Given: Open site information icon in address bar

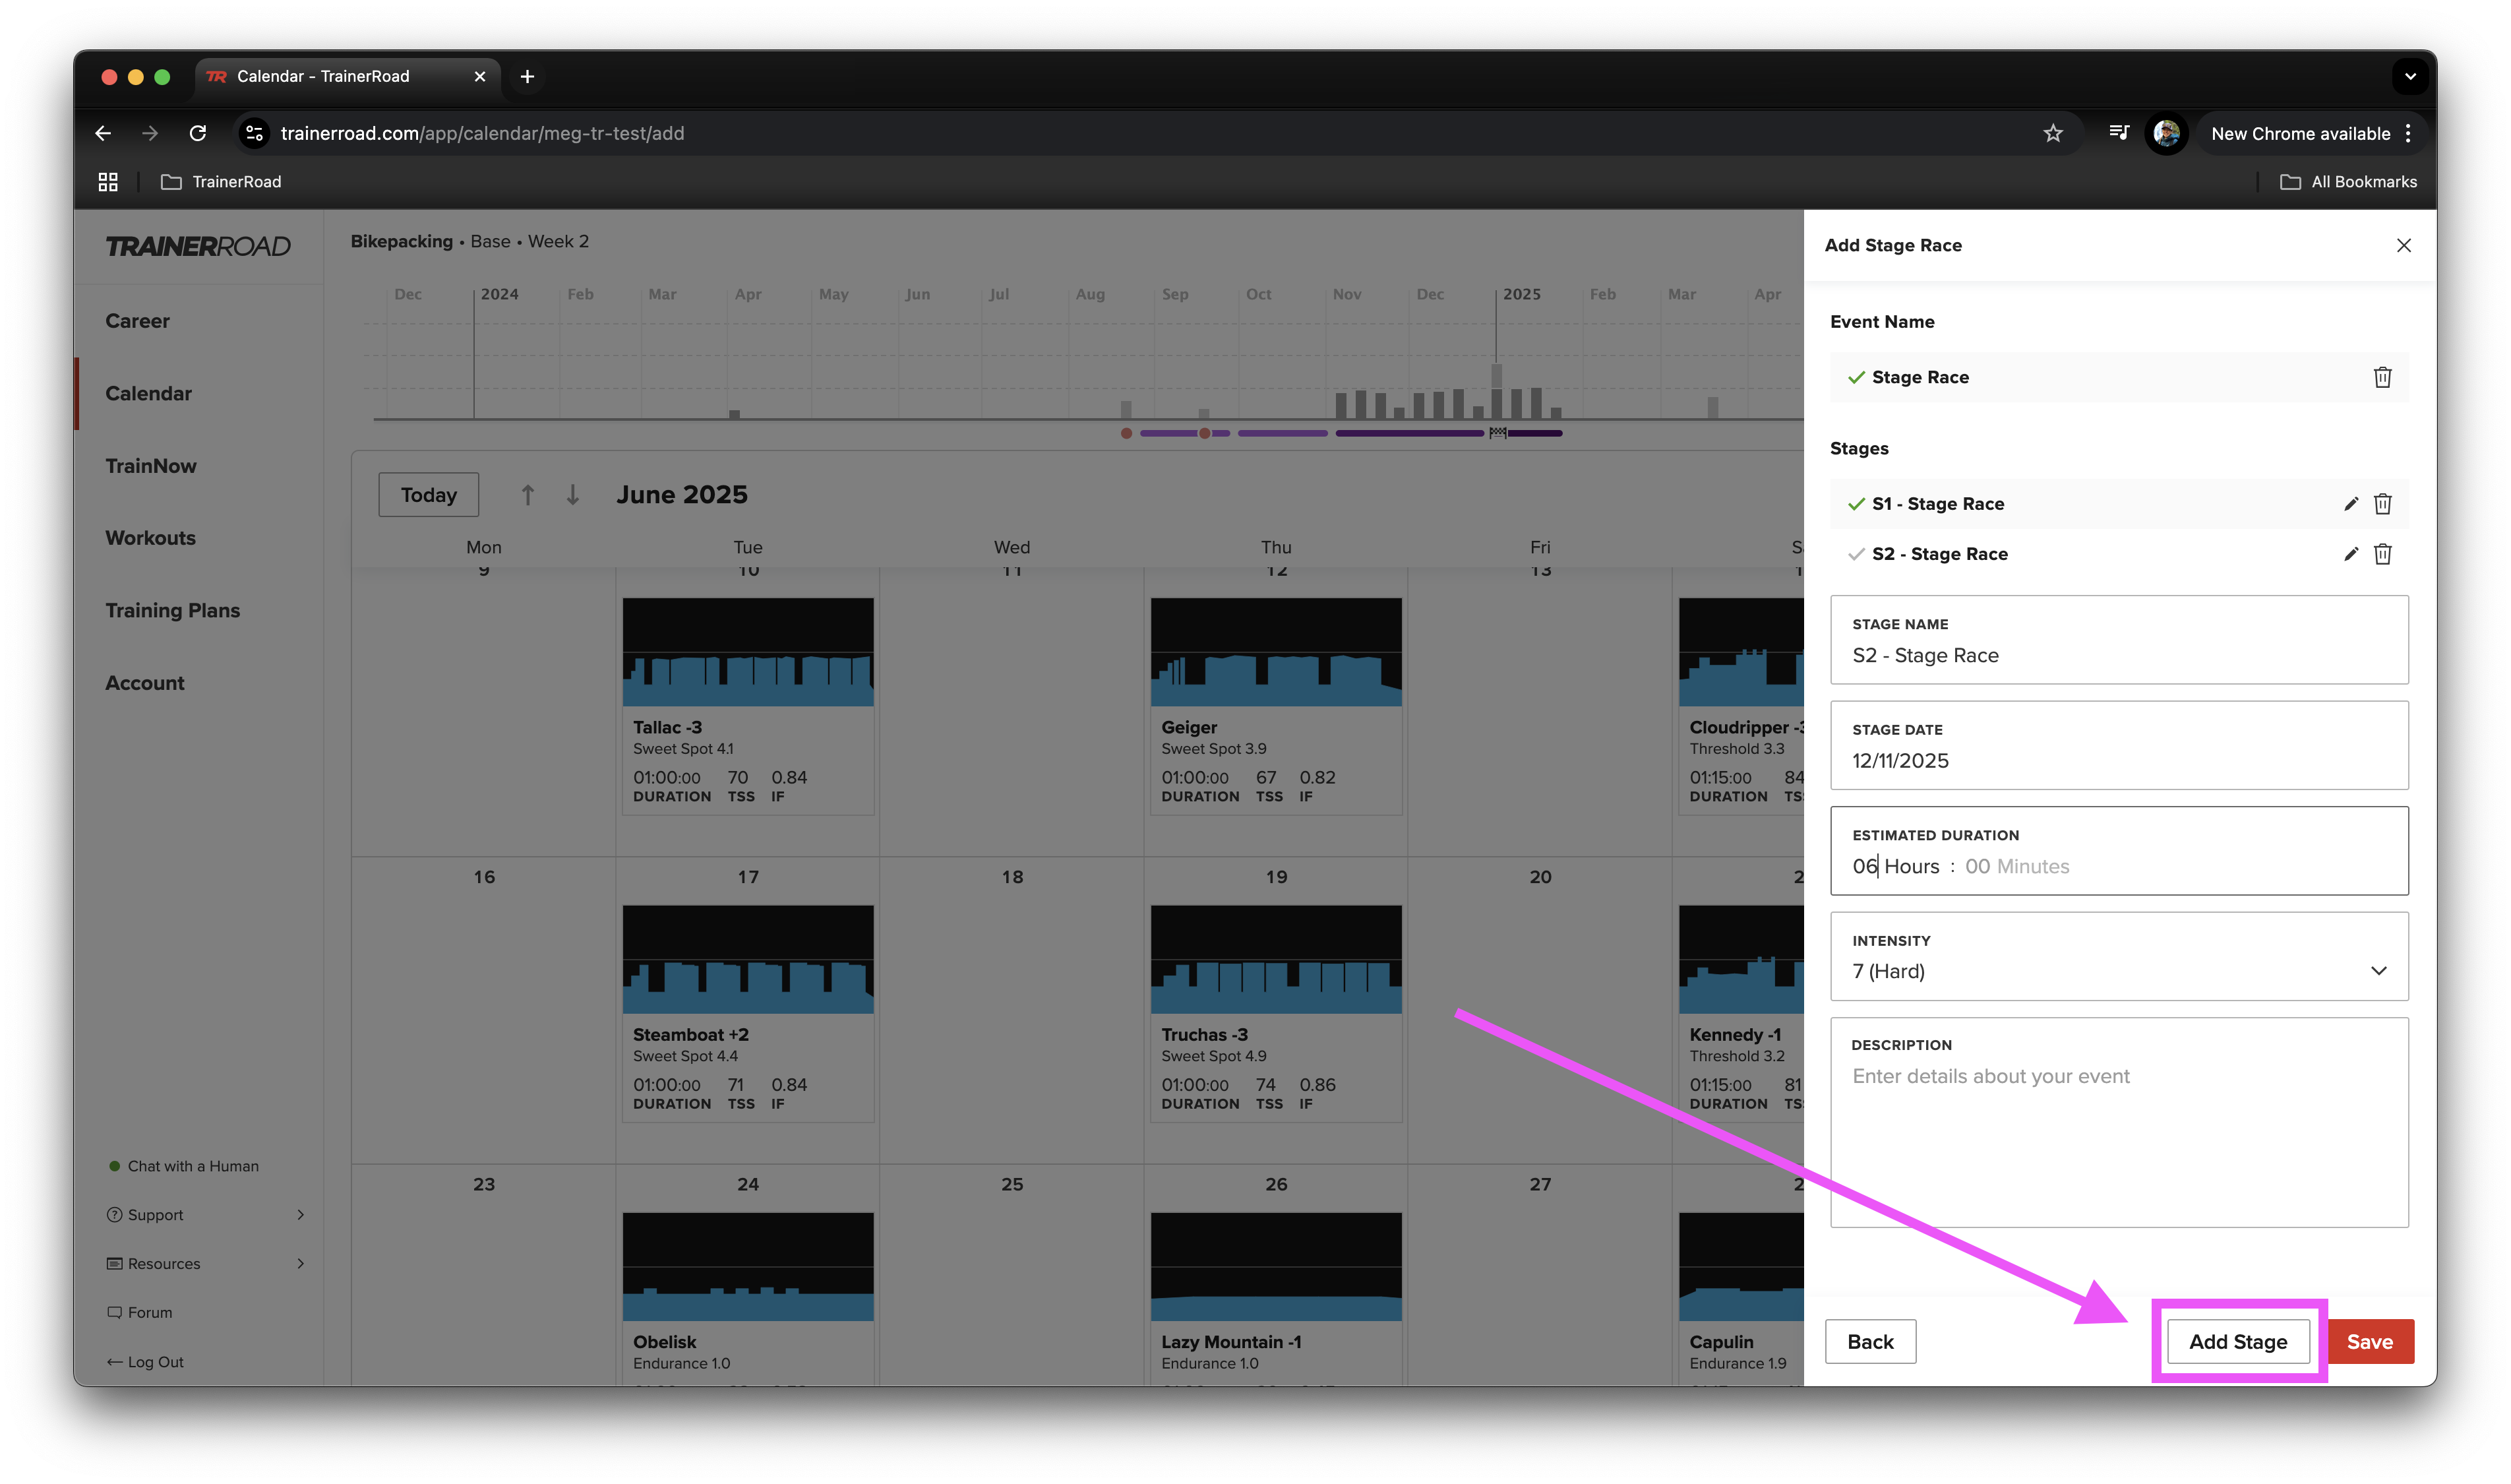Looking at the screenshot, I should 255,133.
